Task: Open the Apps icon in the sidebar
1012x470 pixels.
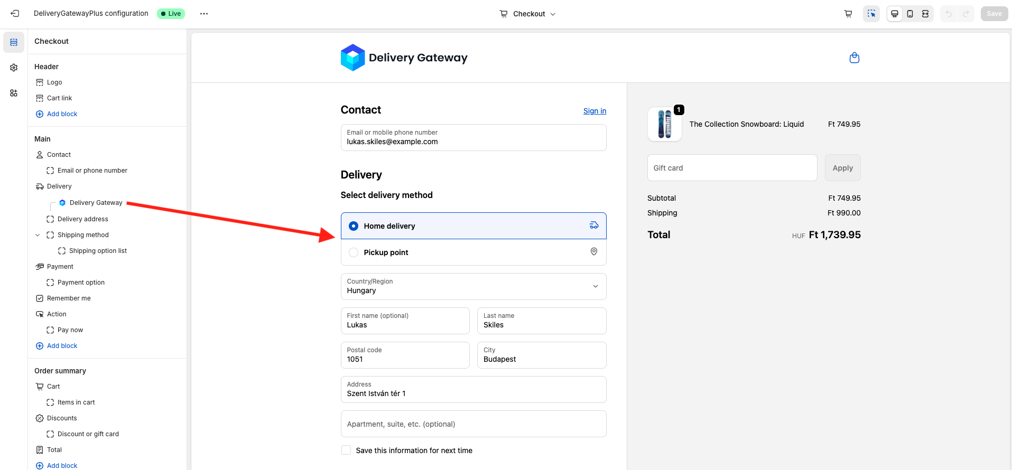Action: [x=14, y=93]
